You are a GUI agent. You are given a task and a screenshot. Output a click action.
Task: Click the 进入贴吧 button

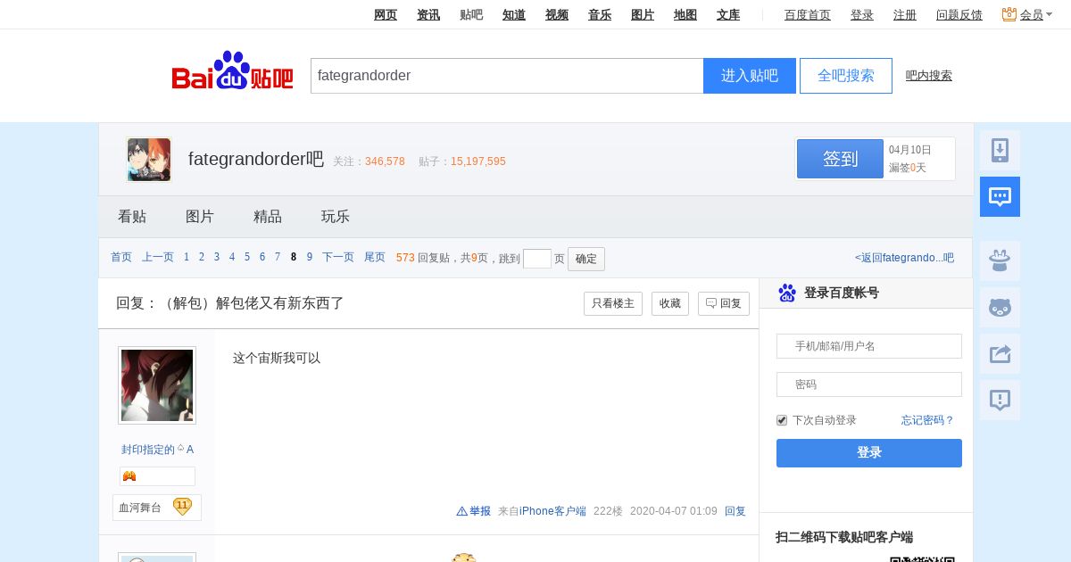[750, 76]
